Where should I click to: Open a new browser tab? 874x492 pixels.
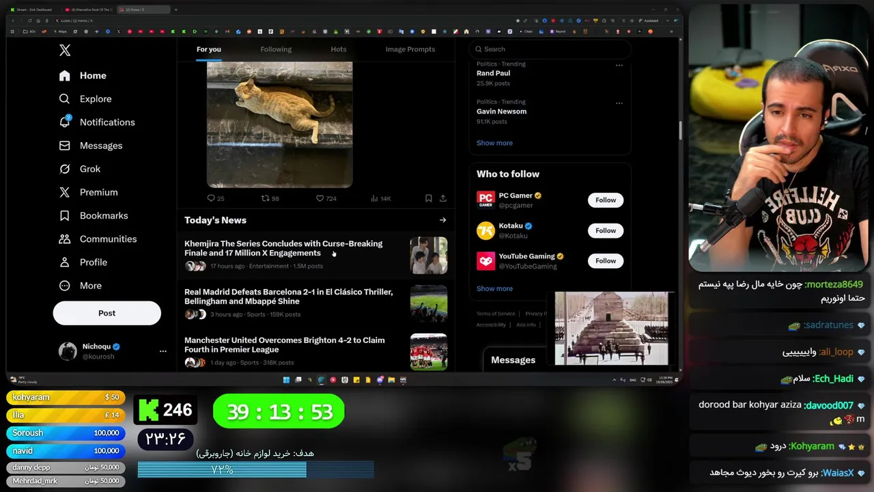tap(175, 10)
